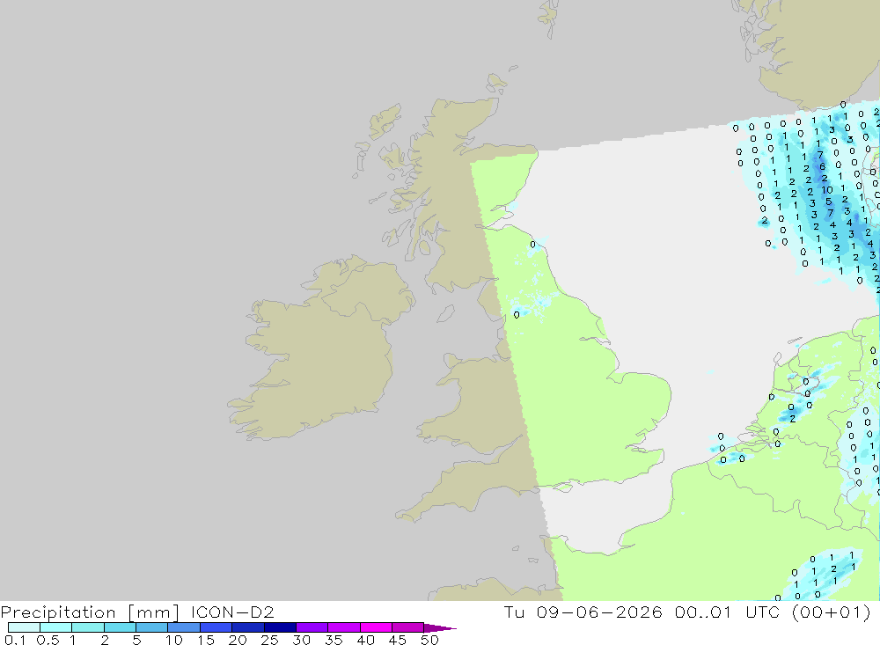Click the 'Precipitation' title word
The image size is (880, 645).
click(x=58, y=612)
